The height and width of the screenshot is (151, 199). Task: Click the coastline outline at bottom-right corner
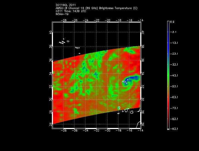tap(139, 124)
